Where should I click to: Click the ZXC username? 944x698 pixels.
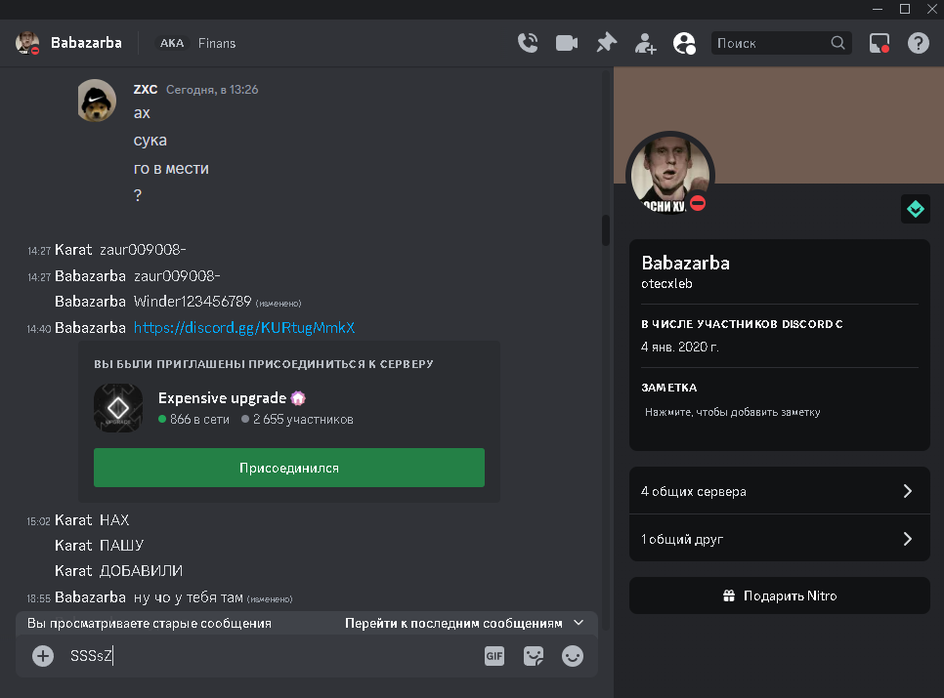(145, 90)
